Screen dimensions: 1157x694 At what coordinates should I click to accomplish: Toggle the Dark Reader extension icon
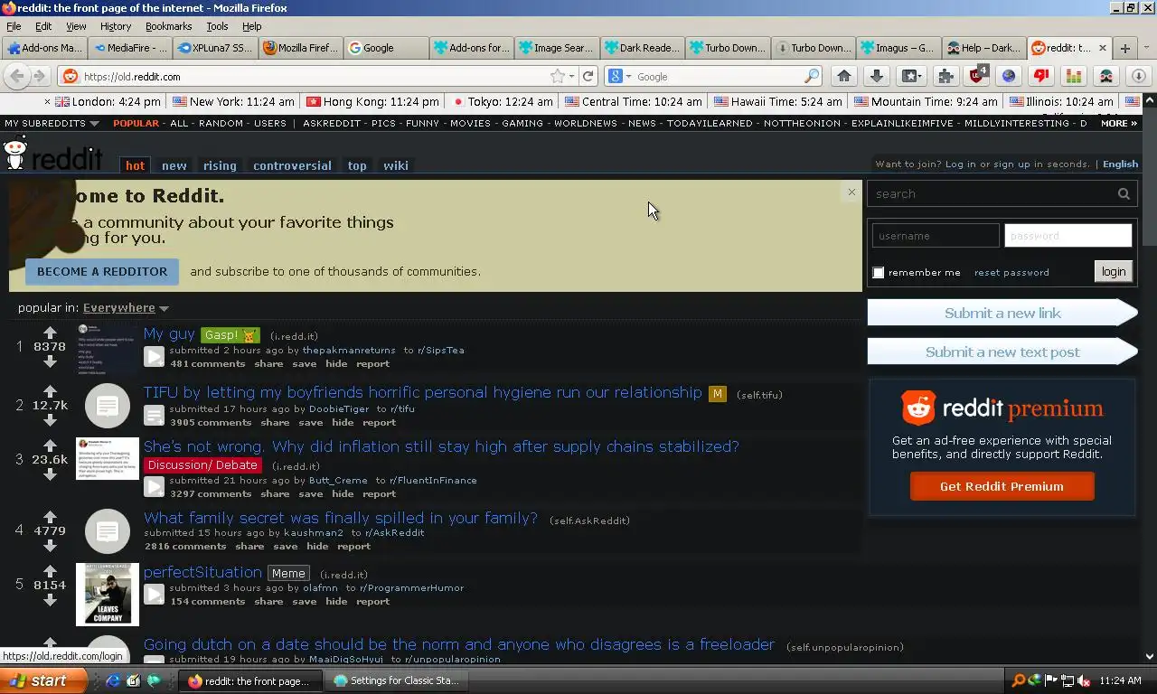click(x=1106, y=76)
